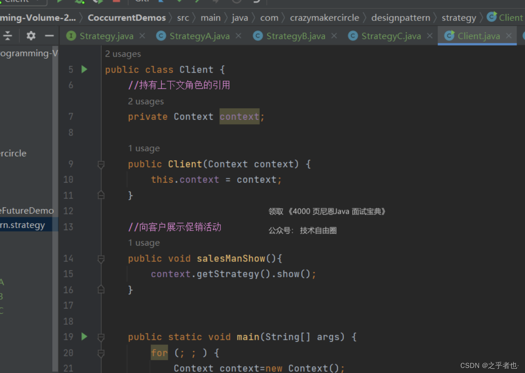Open main breadcrumb in navigation bar

coord(211,18)
